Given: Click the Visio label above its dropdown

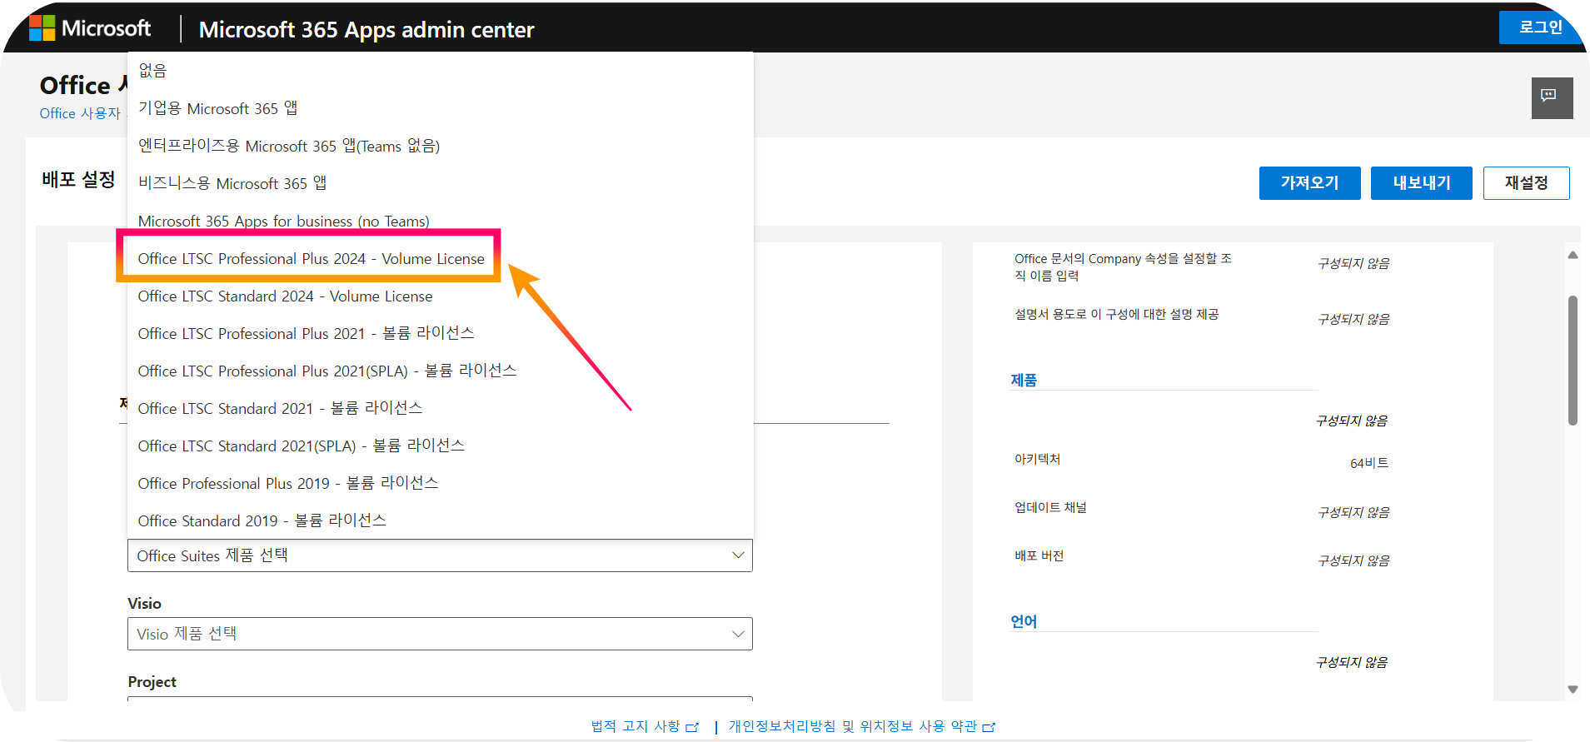Looking at the screenshot, I should [x=144, y=604].
